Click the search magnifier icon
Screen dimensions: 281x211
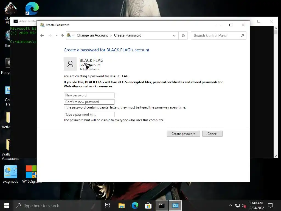[x=242, y=35]
